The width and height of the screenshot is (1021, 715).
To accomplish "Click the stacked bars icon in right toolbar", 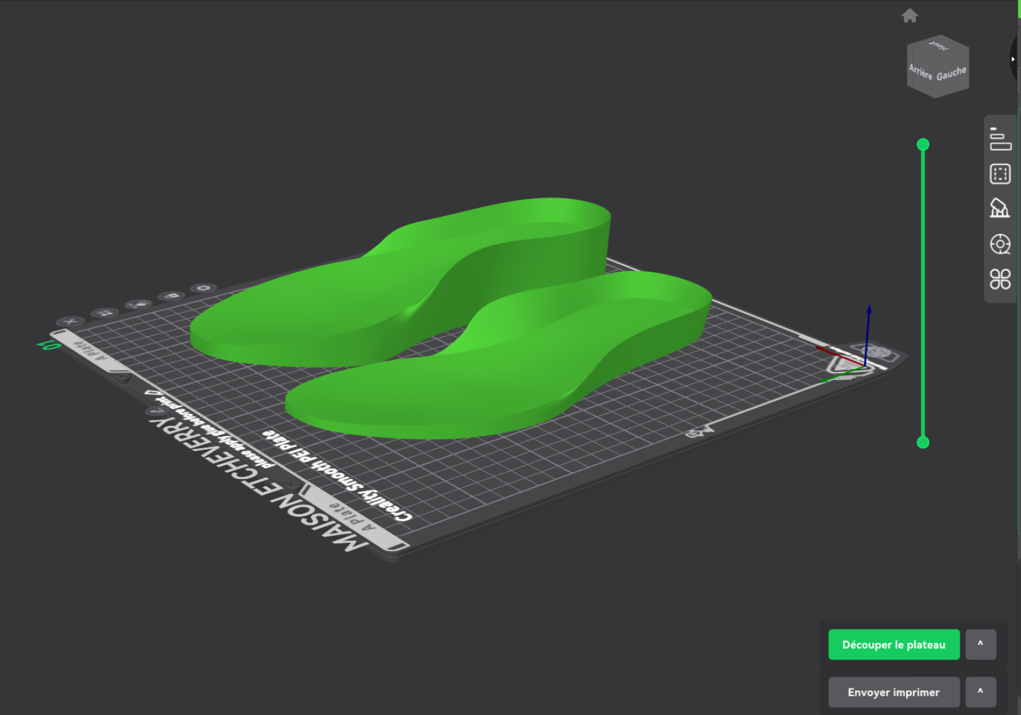I will 1000,139.
